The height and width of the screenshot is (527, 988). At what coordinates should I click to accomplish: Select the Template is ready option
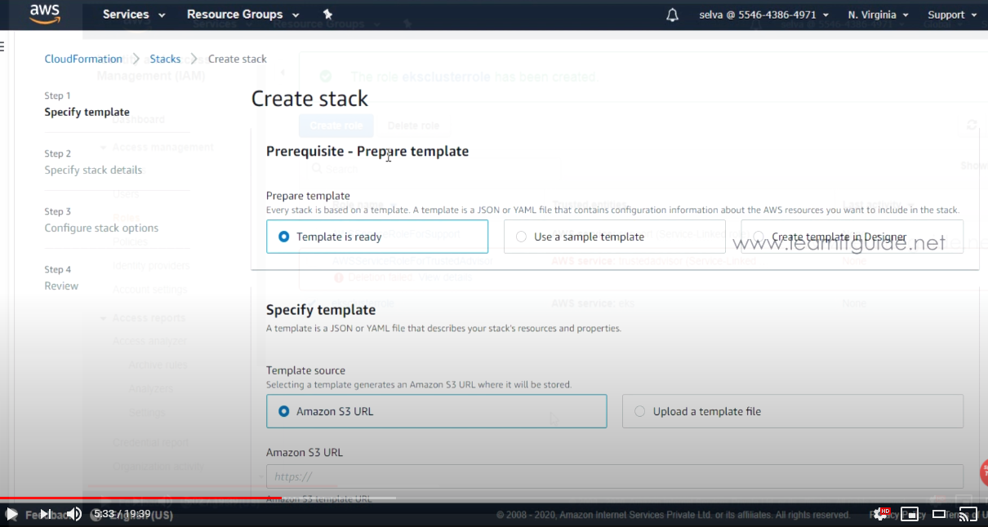tap(377, 237)
